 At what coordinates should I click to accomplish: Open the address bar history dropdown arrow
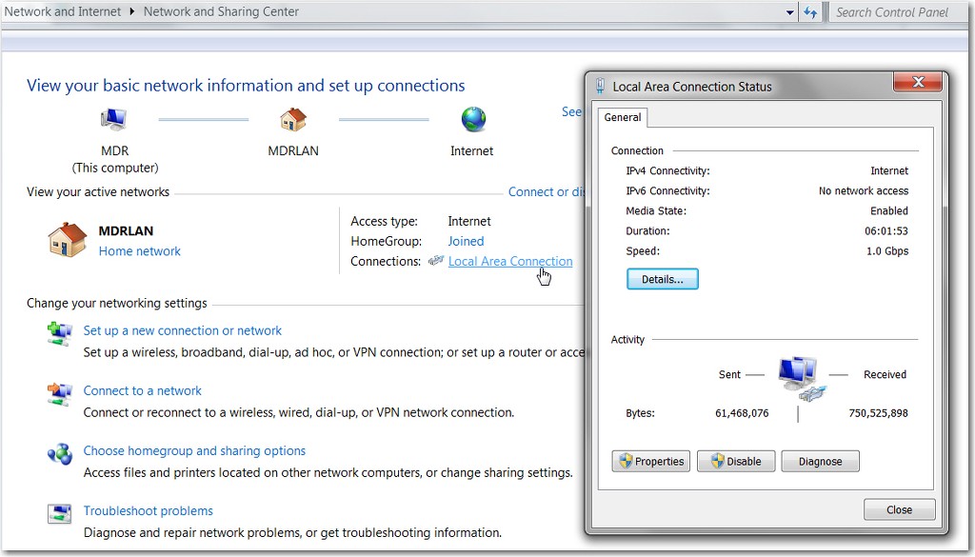[x=789, y=12]
